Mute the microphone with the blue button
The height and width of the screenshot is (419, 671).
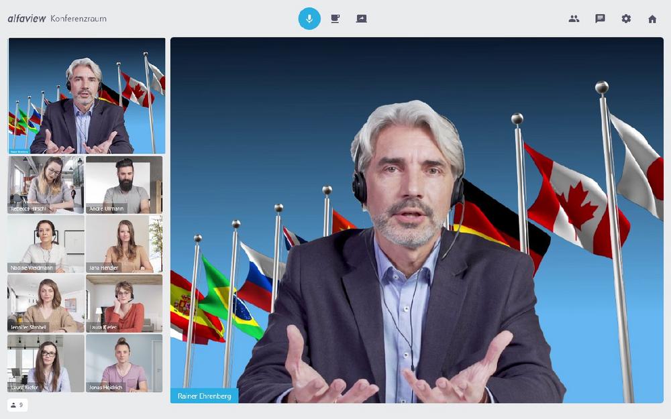(x=309, y=19)
